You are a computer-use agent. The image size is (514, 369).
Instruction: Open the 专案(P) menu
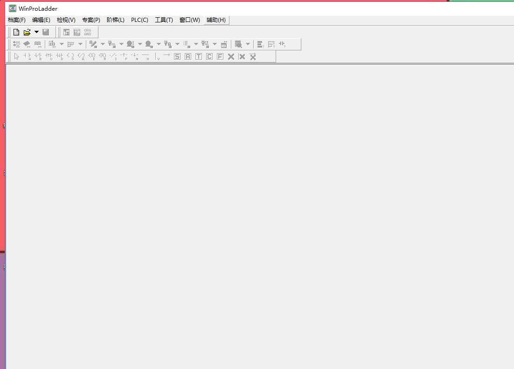point(91,20)
